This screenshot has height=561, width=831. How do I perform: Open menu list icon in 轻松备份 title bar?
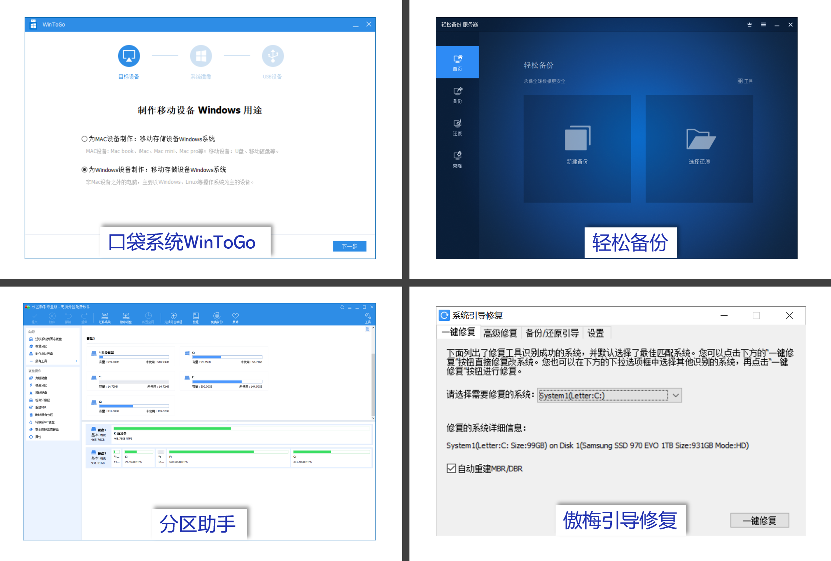[x=763, y=25]
